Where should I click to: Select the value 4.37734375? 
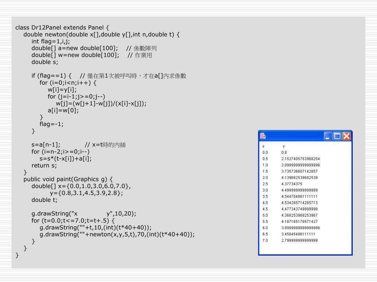coord(292,184)
